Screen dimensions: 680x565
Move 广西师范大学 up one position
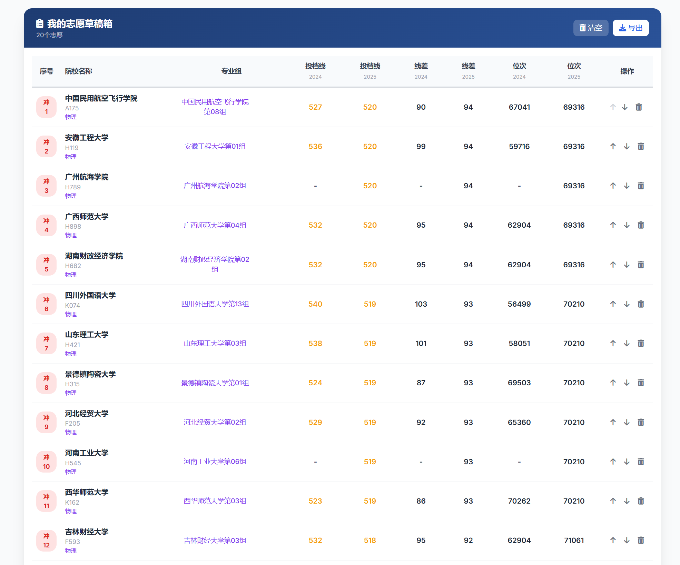pos(613,225)
